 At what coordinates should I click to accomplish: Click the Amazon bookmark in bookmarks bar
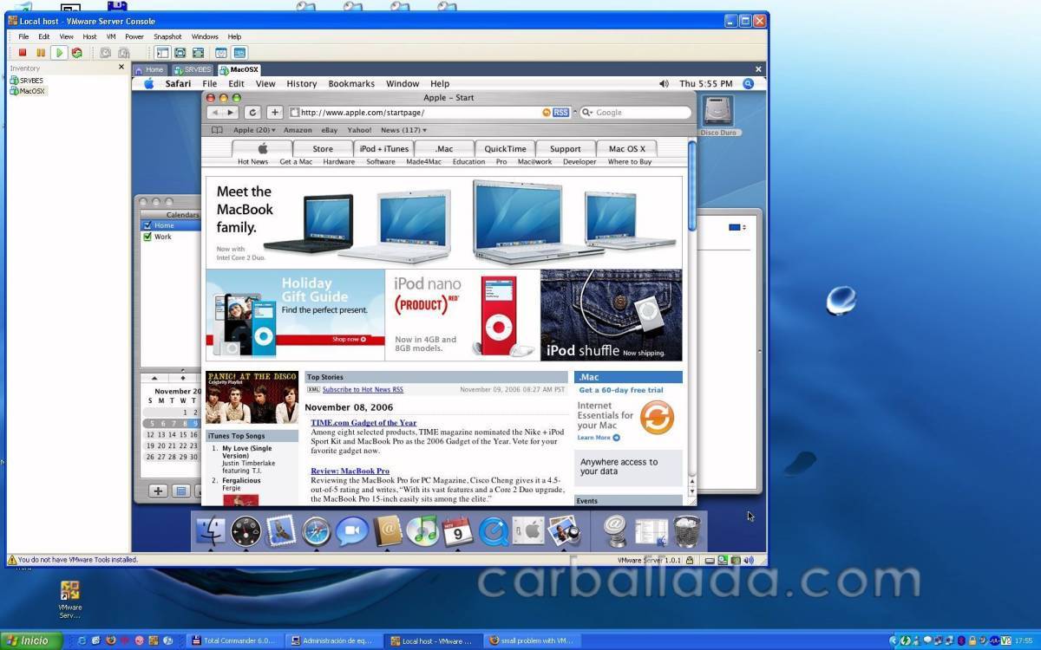pyautogui.click(x=298, y=130)
